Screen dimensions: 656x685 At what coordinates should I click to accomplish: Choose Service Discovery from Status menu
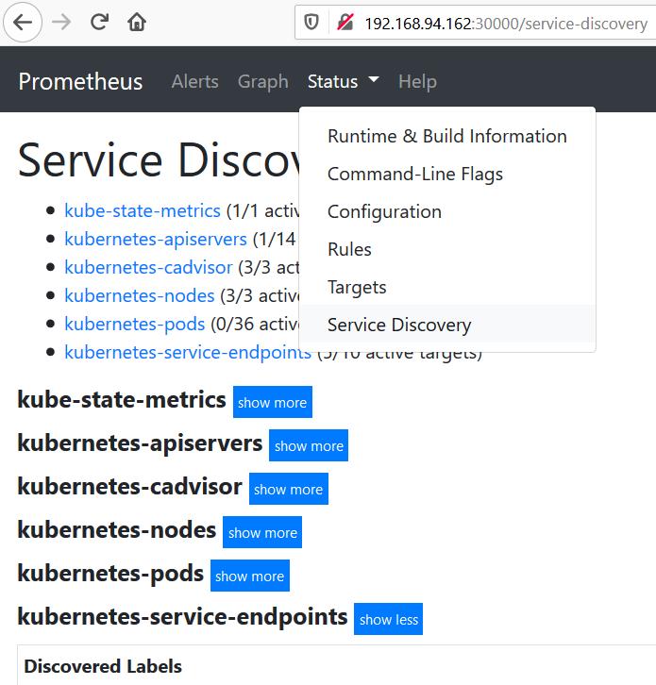pos(447,325)
